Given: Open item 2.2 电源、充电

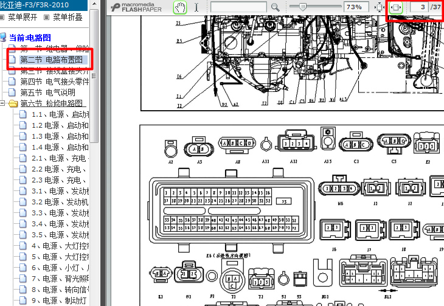Looking at the screenshot, I should pyautogui.click(x=59, y=170).
